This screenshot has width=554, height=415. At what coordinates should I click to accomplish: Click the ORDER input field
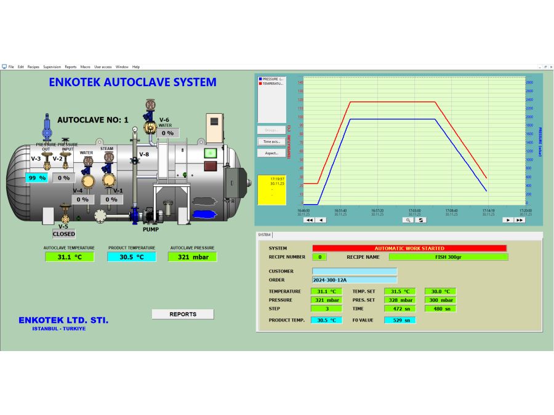355,280
